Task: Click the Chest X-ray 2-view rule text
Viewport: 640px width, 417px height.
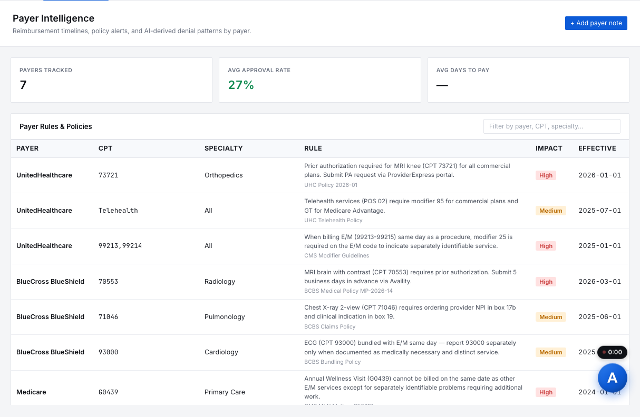Action: coord(410,312)
